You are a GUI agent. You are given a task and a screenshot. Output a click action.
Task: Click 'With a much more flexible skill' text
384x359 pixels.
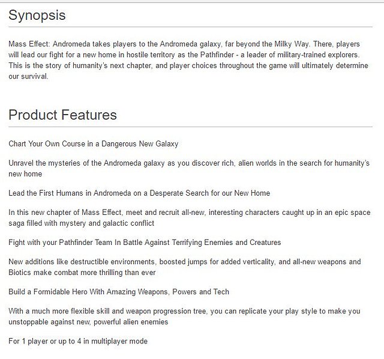pyautogui.click(x=184, y=316)
